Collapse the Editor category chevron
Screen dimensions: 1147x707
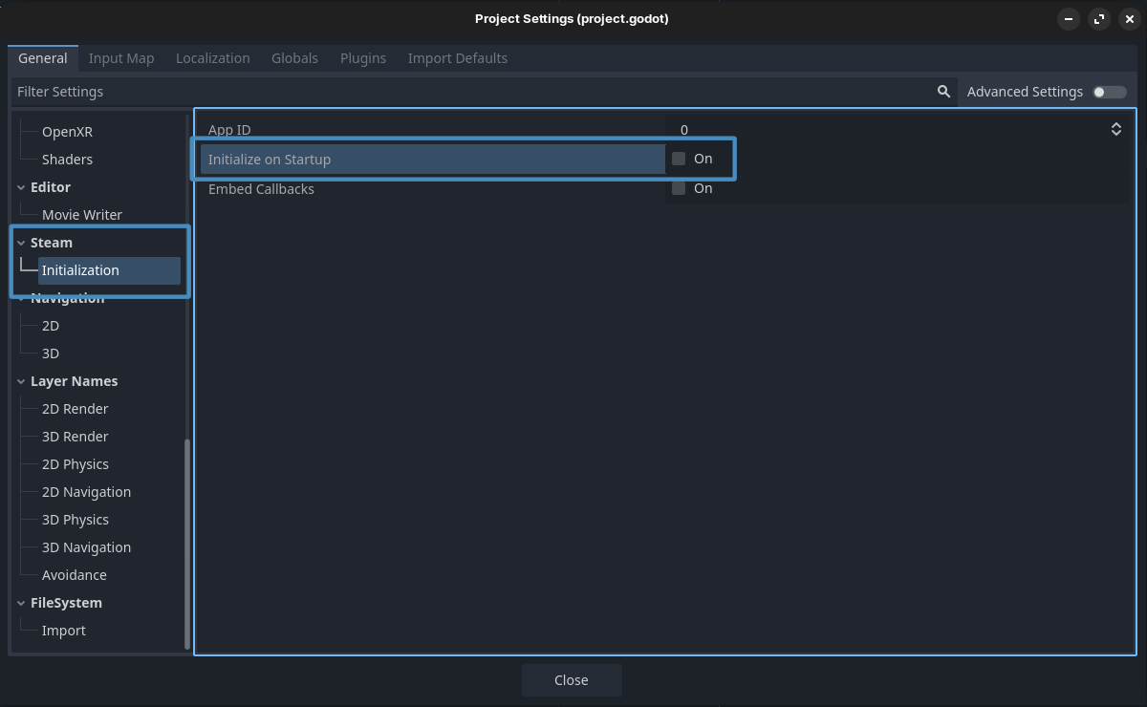(21, 187)
